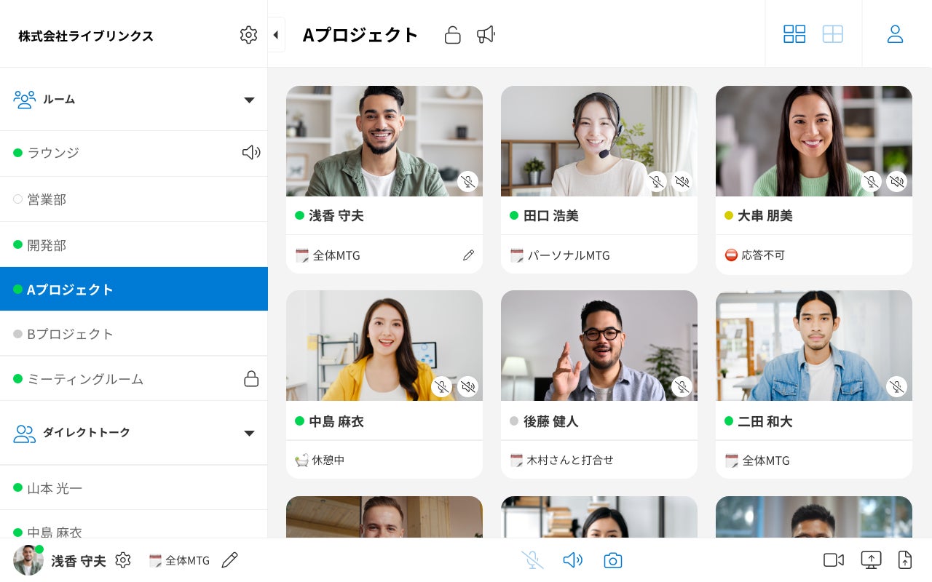Click 浅香 守夫's video thumbnail
This screenshot has width=932, height=582.
coord(384,141)
